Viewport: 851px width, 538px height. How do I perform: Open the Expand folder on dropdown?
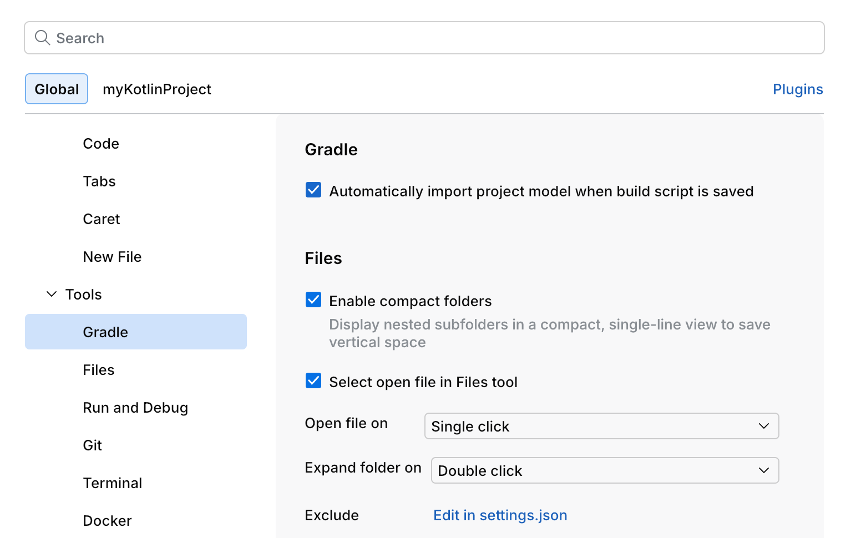pyautogui.click(x=605, y=470)
